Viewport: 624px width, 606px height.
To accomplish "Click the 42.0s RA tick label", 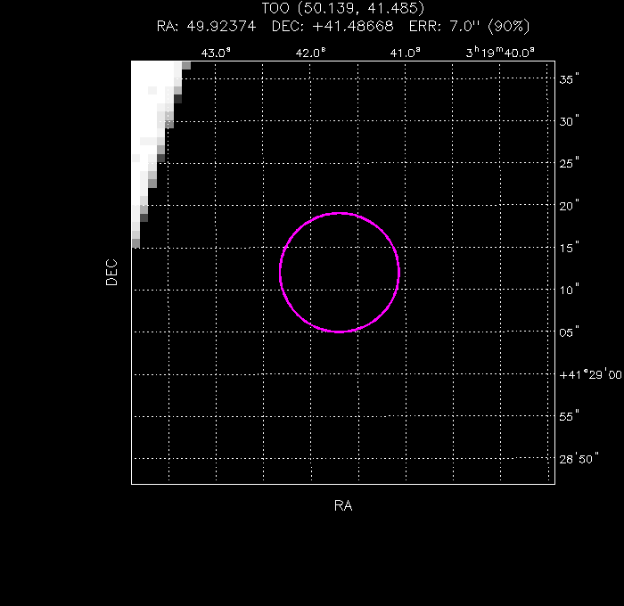I will coord(311,53).
